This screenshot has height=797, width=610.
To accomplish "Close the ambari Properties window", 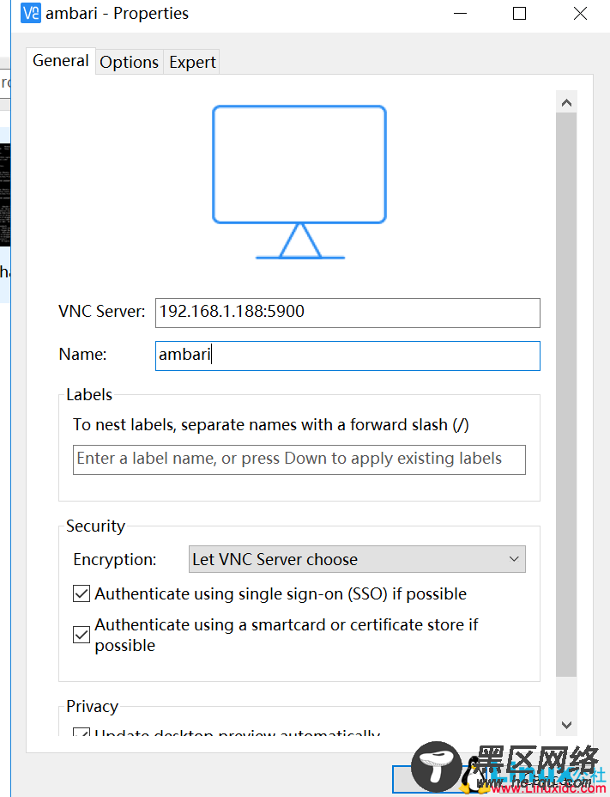I will coord(580,13).
